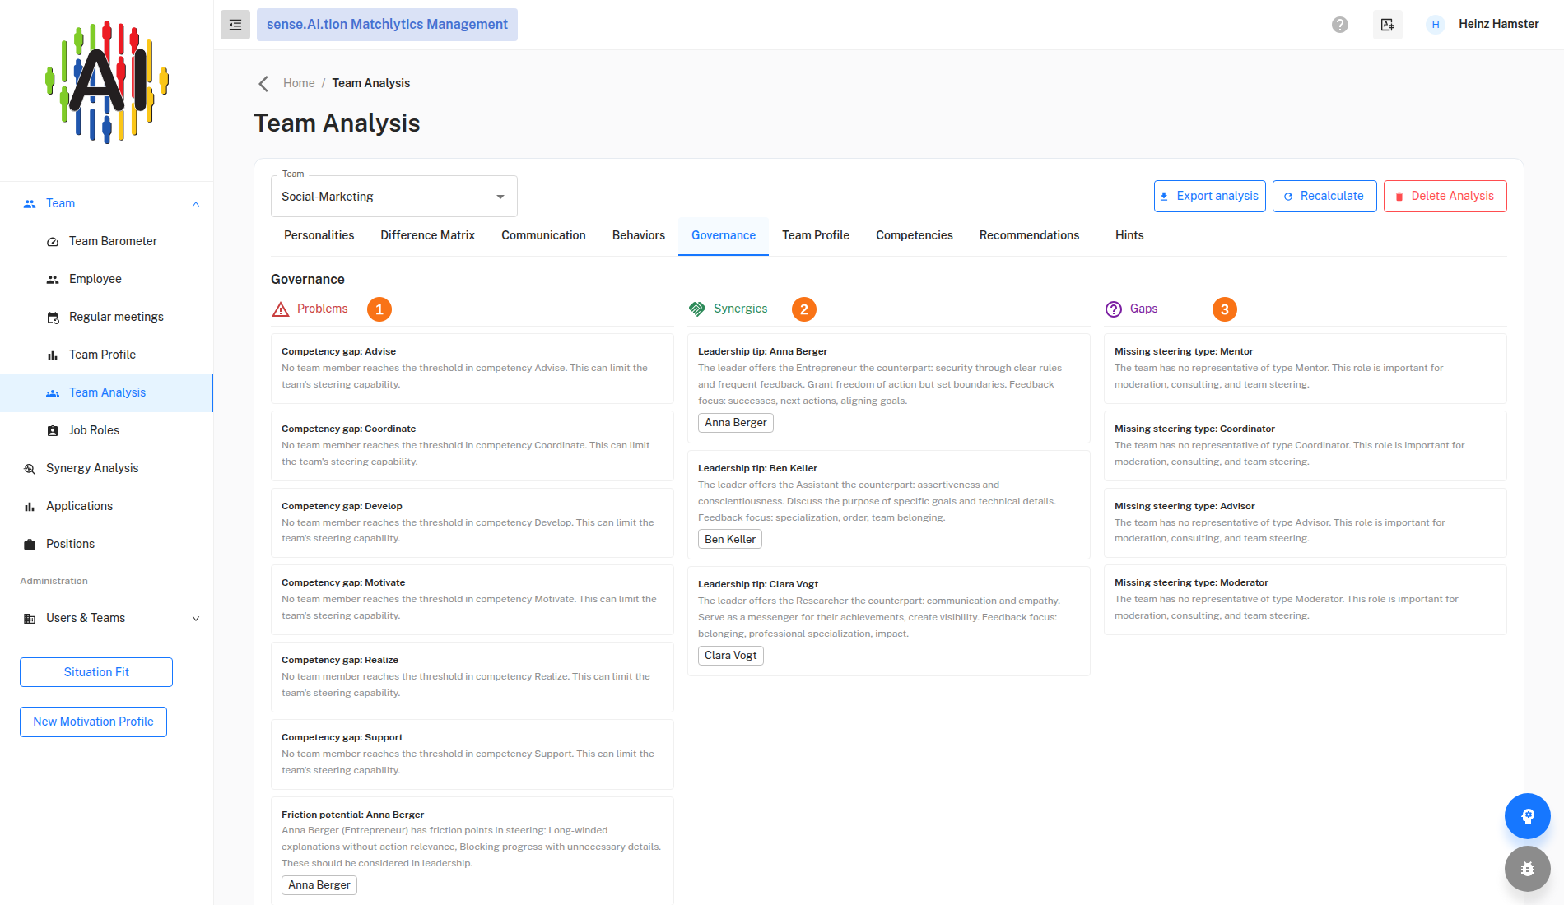Click the Competencies tab
The image size is (1564, 905).
click(x=915, y=235)
